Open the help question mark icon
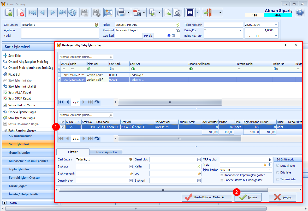Image resolution: width=308 pixels, height=211 pixels. (300, 13)
